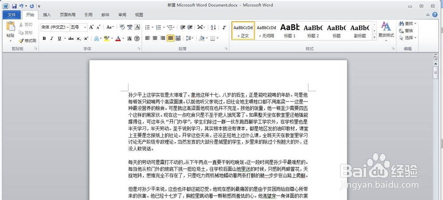This screenshot has width=443, height=200.
Task: Open the Numbering list dropdown arrow
Action: point(163,27)
